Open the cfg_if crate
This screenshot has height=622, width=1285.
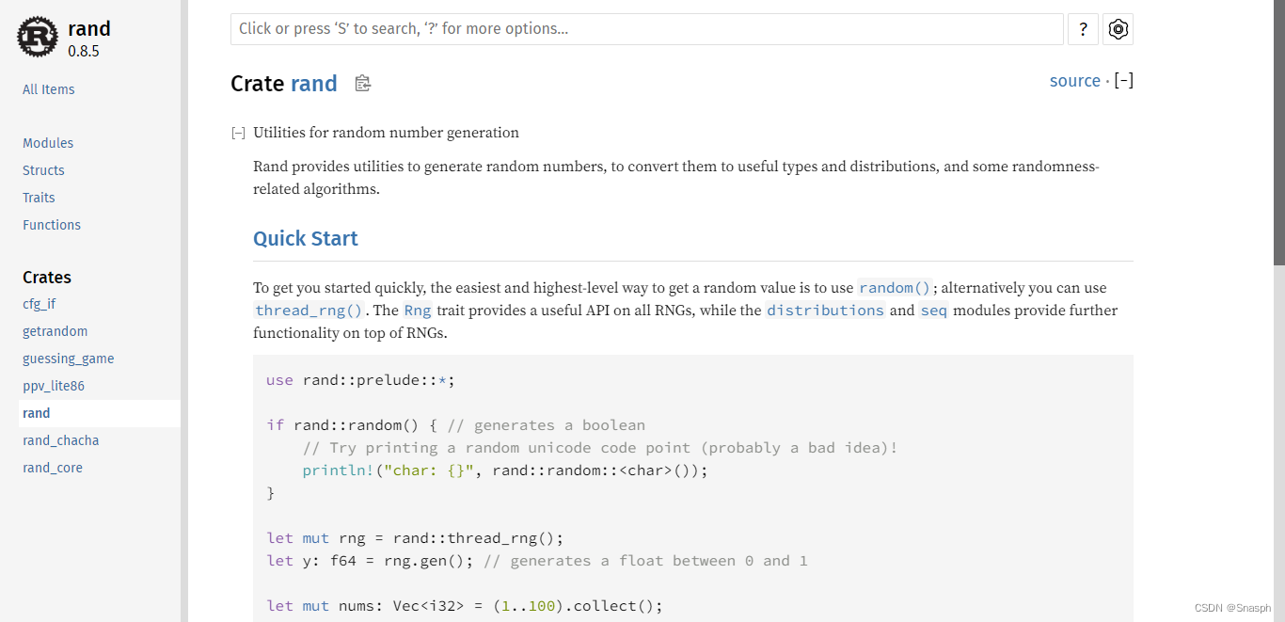40,304
